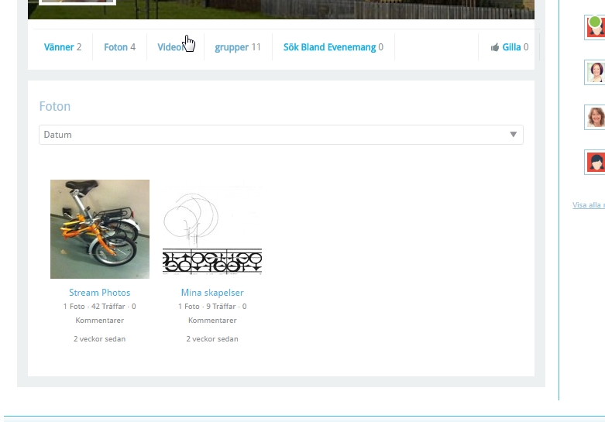Click the Foton section heading
The image size is (605, 422).
pyautogui.click(x=55, y=106)
